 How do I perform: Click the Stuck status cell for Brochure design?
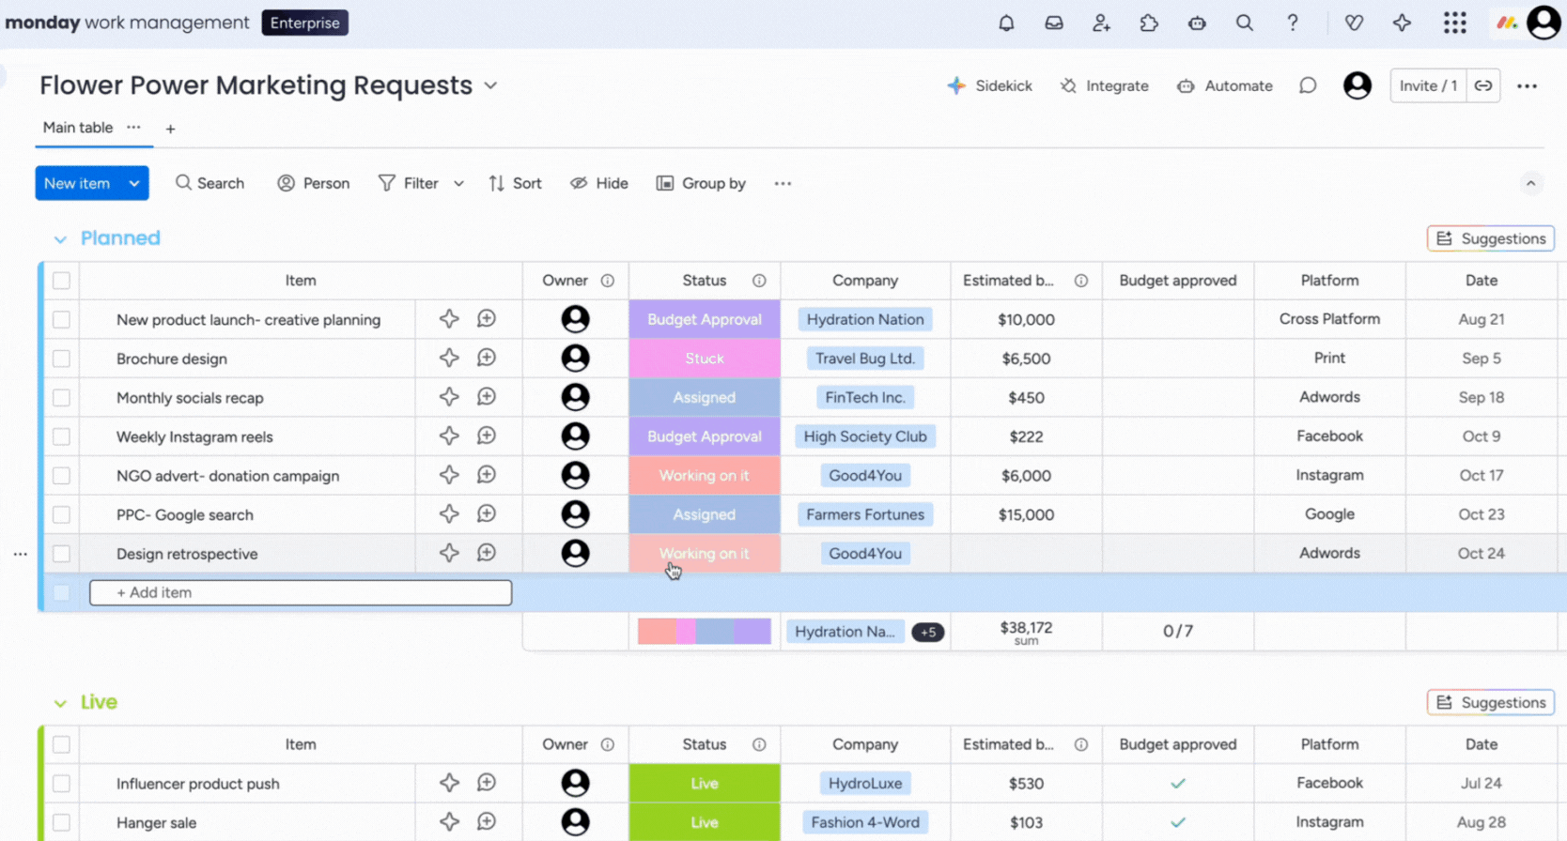point(704,359)
